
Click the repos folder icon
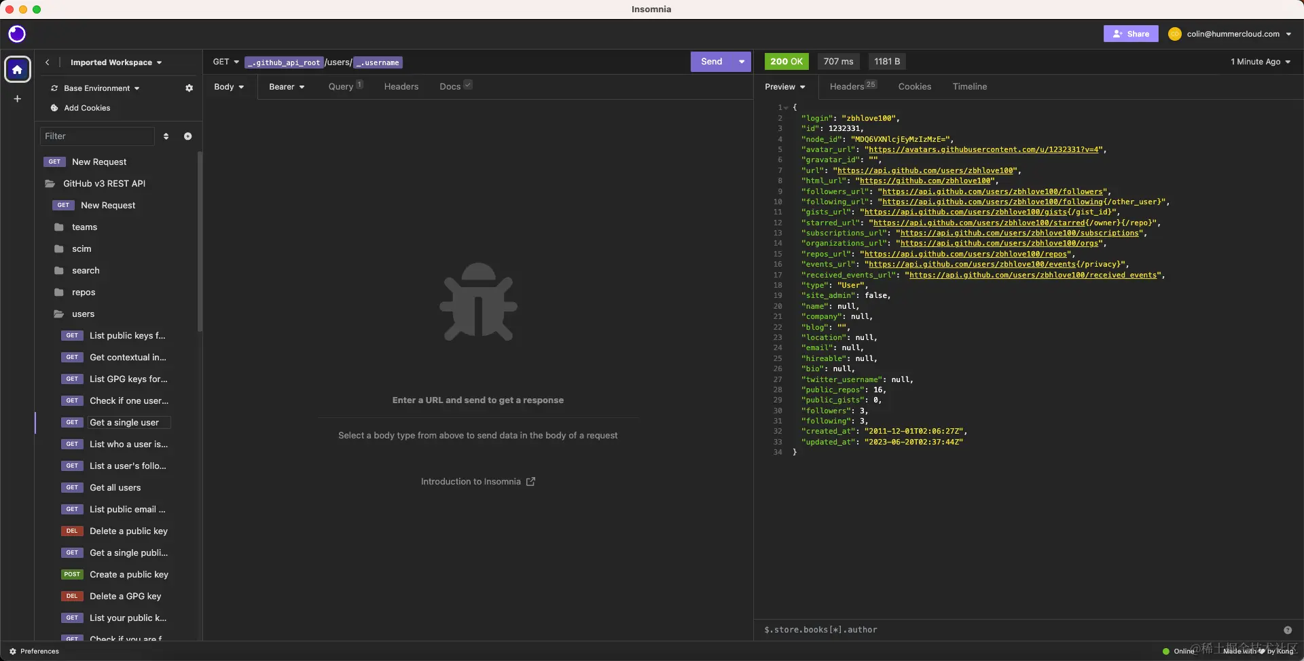[x=59, y=292]
